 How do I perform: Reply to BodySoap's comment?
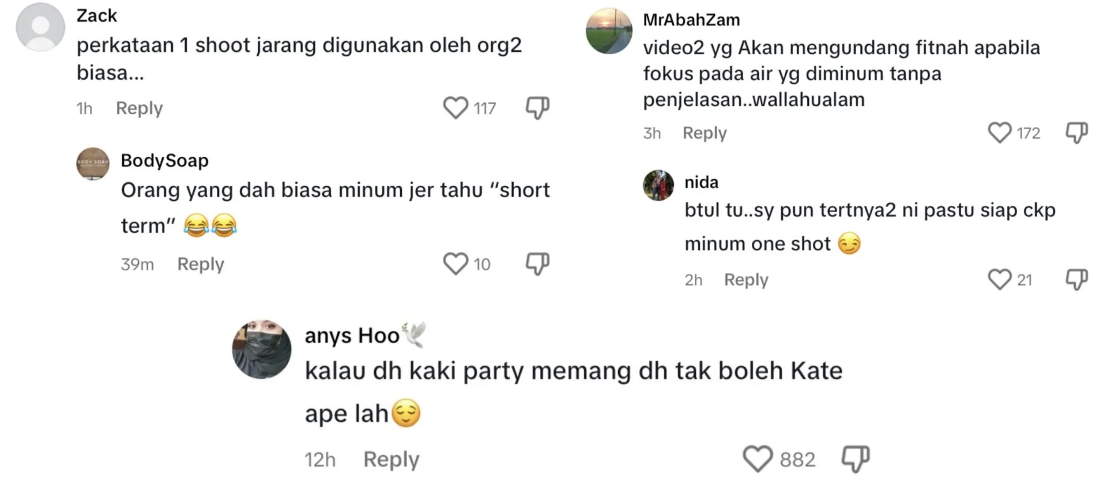pos(201,264)
